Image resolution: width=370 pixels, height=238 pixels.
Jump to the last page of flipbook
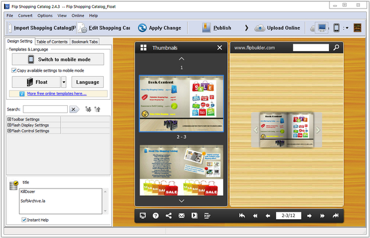pos(336,216)
